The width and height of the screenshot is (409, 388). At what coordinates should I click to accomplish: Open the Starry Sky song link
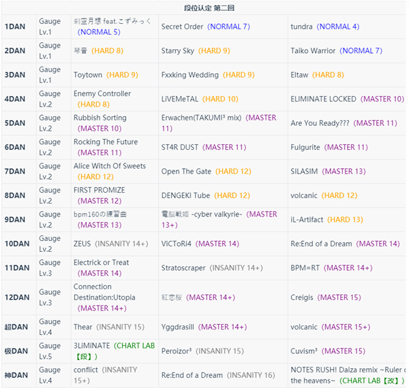(178, 51)
